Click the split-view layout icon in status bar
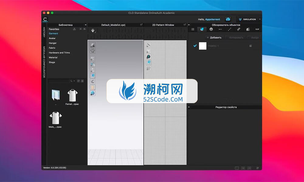 pos(237,168)
